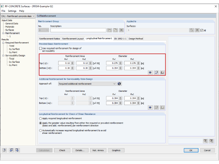
Task: Increase the Top ds1 basic diameter spinner
Action: click(x=120, y=62)
